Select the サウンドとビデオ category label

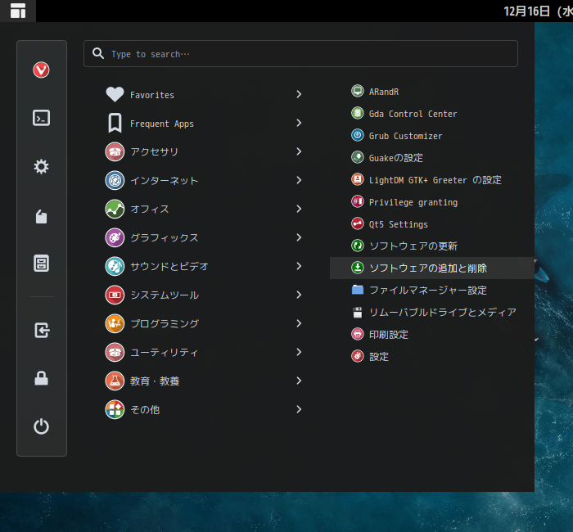(169, 266)
